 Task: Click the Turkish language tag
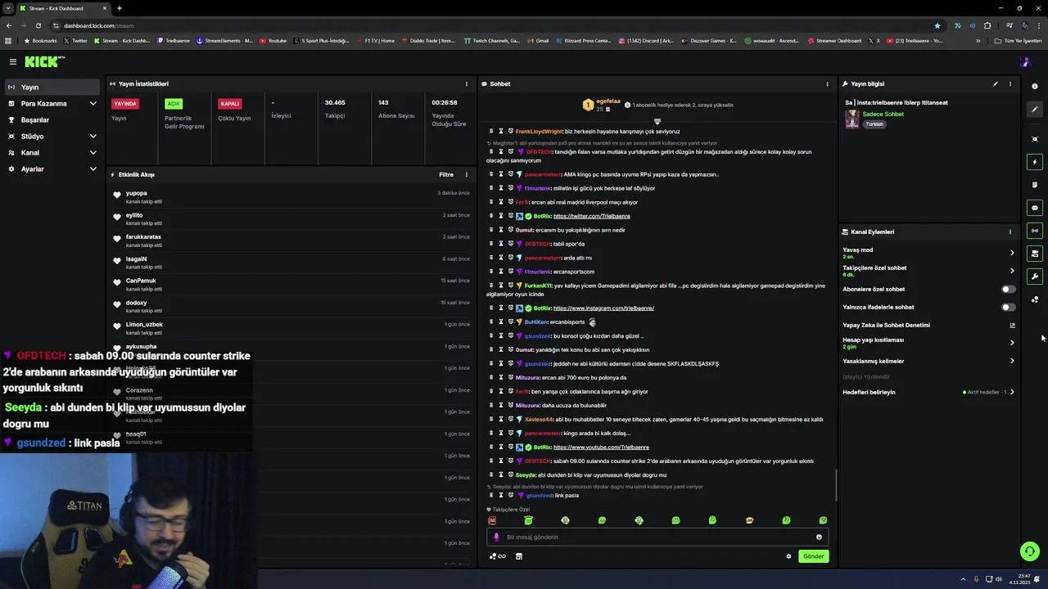click(x=874, y=124)
